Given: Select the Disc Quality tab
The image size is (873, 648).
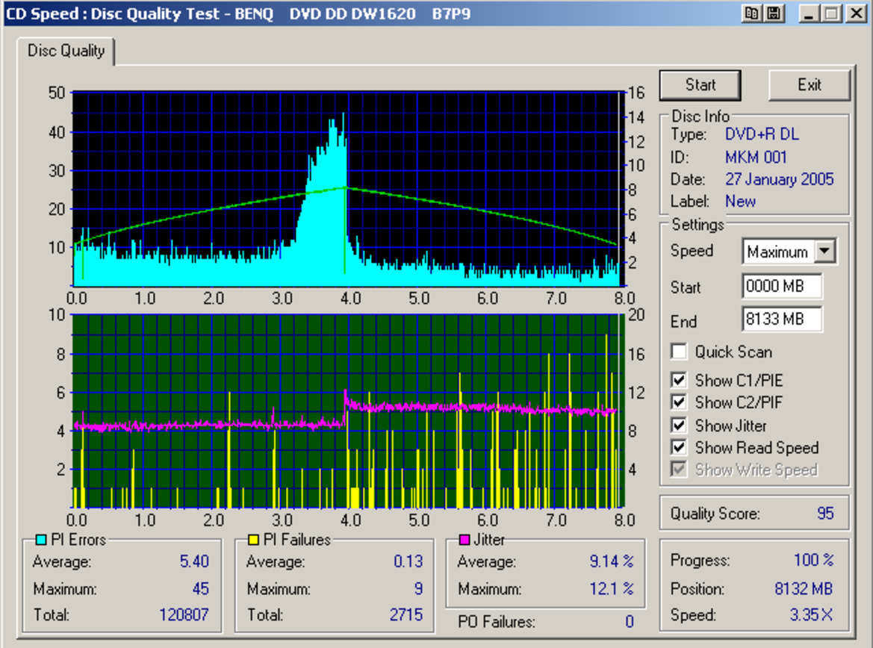Looking at the screenshot, I should click(66, 52).
